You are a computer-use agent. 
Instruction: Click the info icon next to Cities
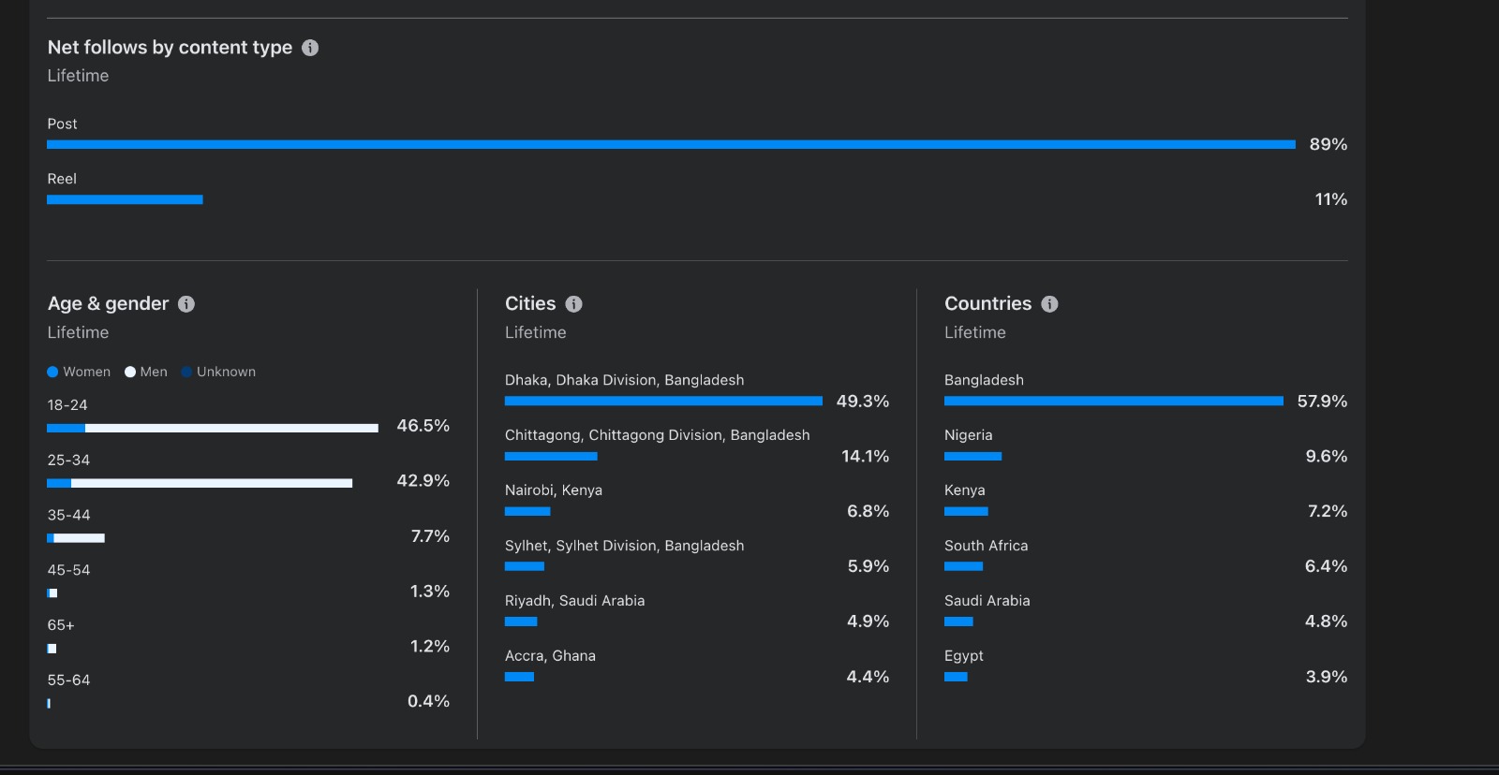pyautogui.click(x=574, y=304)
